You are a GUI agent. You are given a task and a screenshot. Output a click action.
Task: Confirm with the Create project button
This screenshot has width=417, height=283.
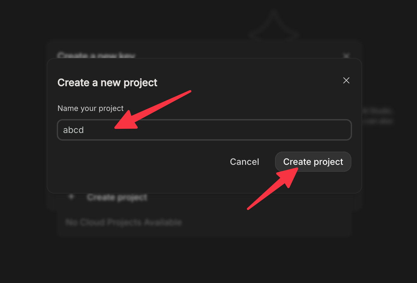313,162
